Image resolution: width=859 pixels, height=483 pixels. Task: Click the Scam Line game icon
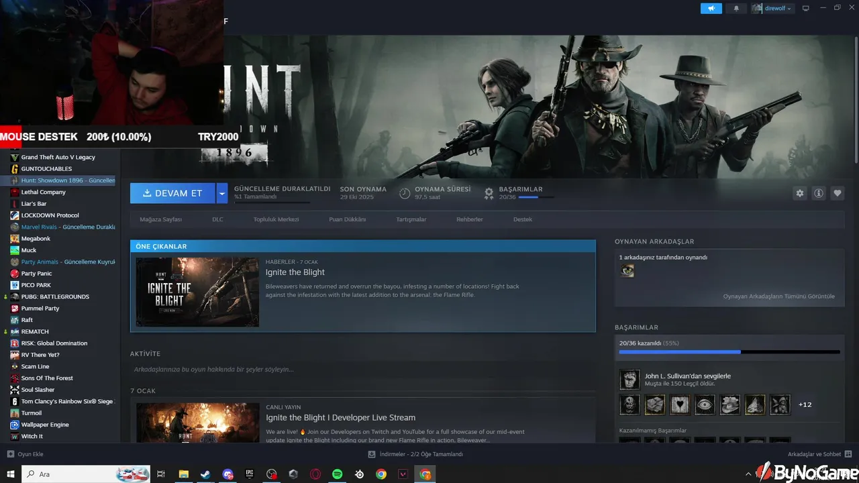tap(15, 366)
